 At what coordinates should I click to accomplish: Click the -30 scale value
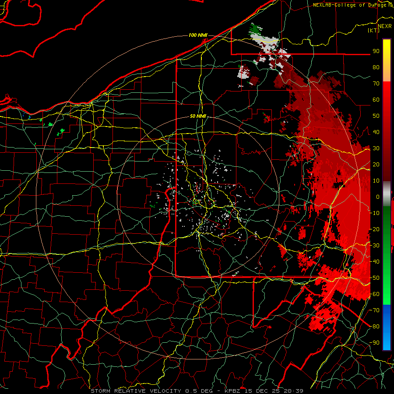pos(375,246)
